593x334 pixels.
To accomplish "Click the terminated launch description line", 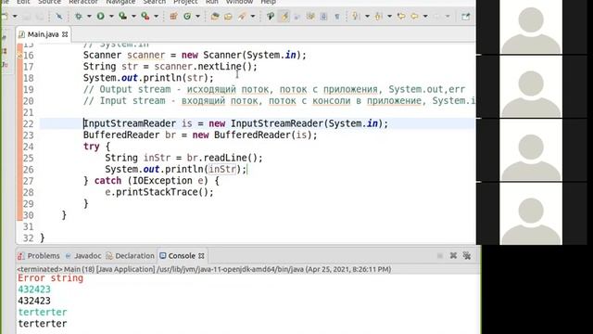I will [204, 269].
